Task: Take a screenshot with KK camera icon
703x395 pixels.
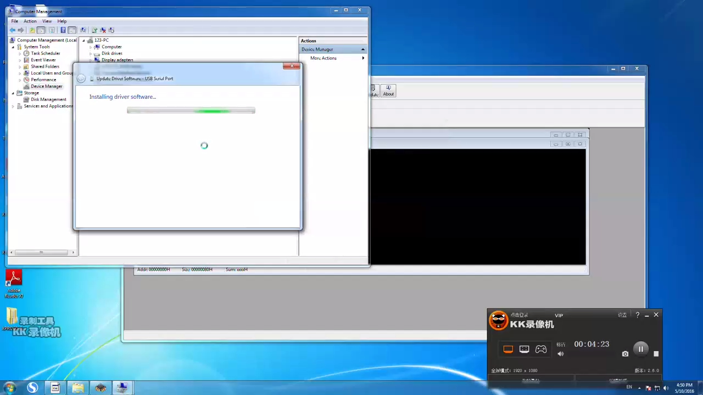Action: pyautogui.click(x=625, y=354)
